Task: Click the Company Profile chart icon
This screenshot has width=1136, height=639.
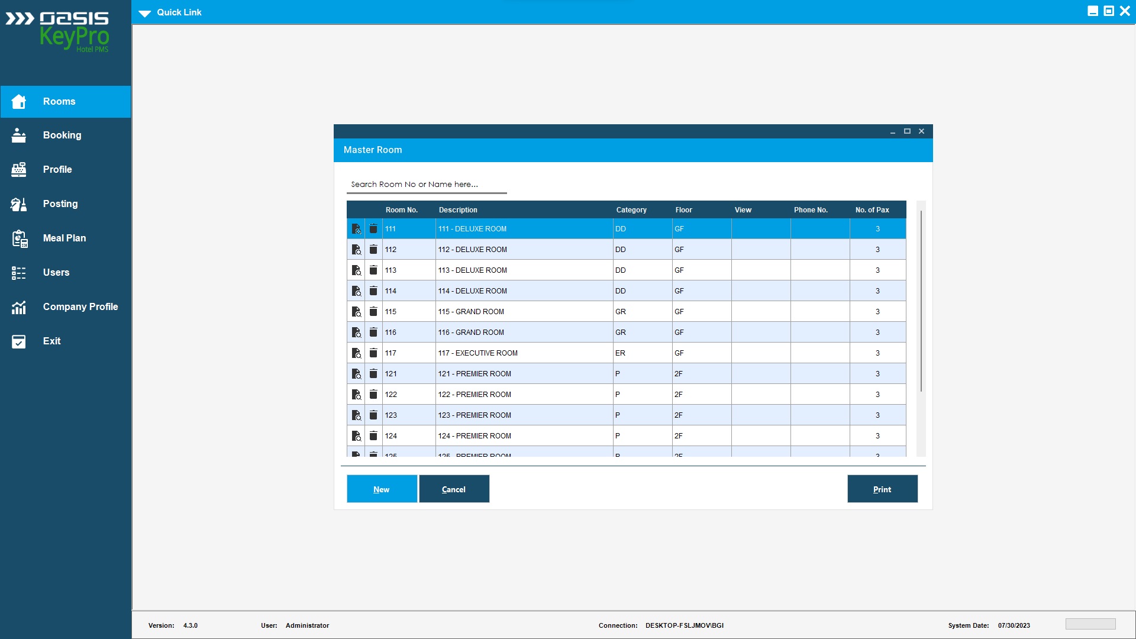Action: [19, 307]
